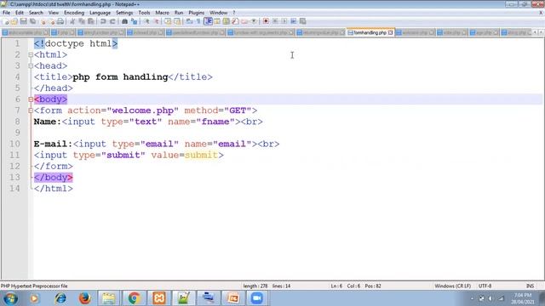Save the current file via toolbar
This screenshot has width=545, height=306.
(23, 21)
